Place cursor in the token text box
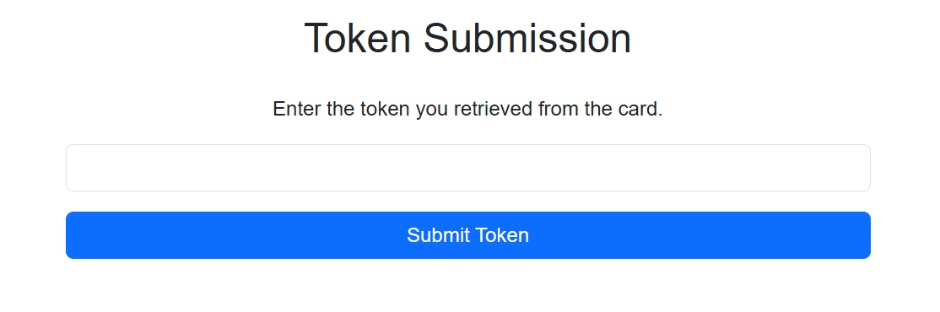The width and height of the screenshot is (940, 312). coord(467,168)
